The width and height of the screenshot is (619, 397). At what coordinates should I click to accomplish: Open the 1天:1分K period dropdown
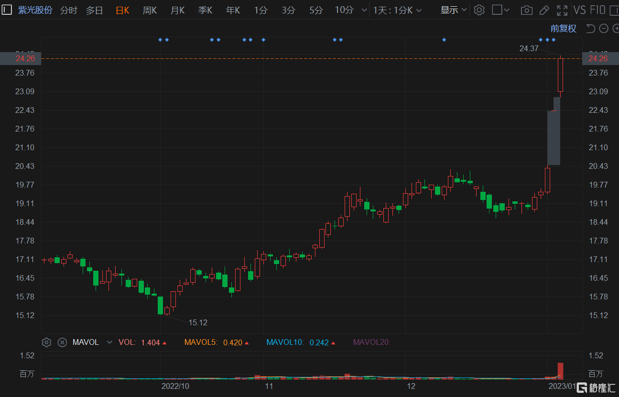pyautogui.click(x=397, y=10)
